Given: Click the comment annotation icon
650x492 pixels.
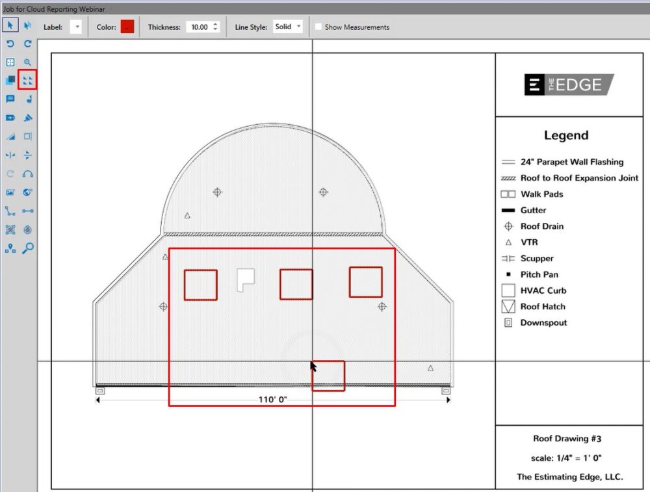Looking at the screenshot, I should click(x=9, y=99).
